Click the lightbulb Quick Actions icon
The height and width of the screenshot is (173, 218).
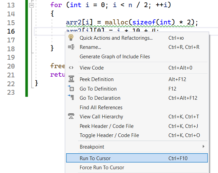pos(71,38)
